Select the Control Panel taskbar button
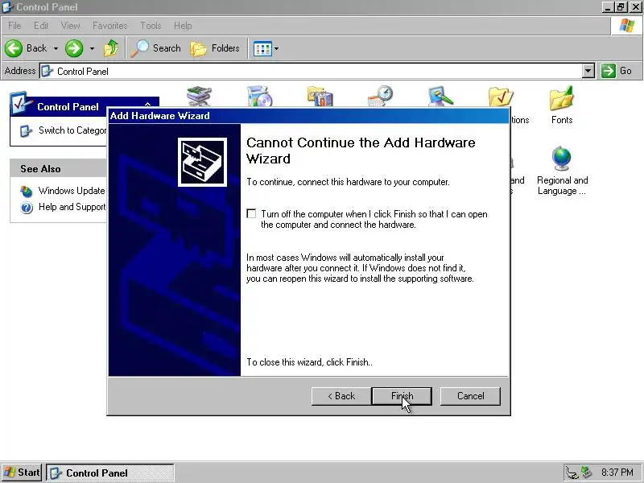 109,473
